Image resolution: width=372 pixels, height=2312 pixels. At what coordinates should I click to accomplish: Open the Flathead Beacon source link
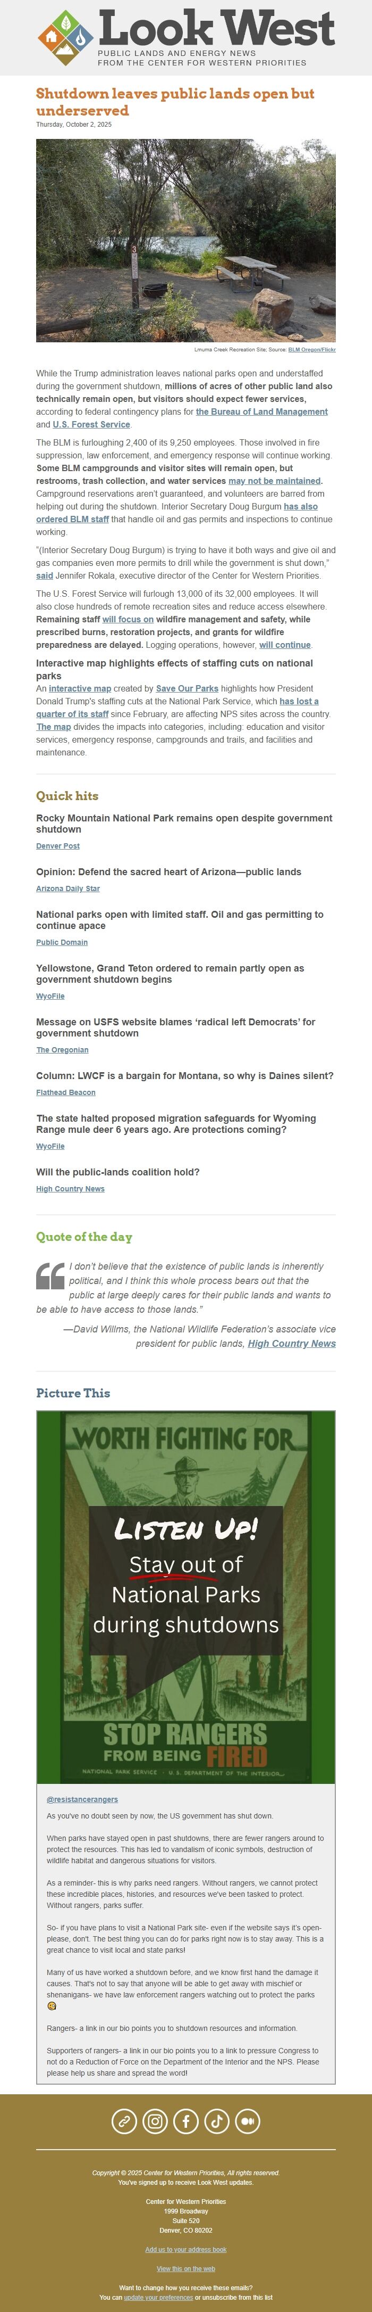(x=65, y=1092)
